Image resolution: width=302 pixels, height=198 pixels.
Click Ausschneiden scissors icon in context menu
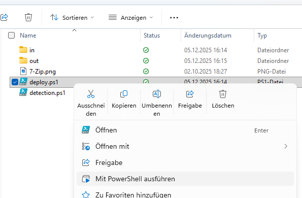pyautogui.click(x=91, y=94)
